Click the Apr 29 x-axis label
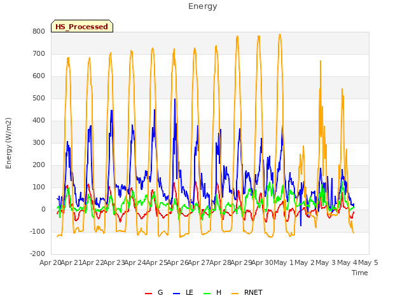The width and height of the screenshot is (407, 305). [x=241, y=262]
